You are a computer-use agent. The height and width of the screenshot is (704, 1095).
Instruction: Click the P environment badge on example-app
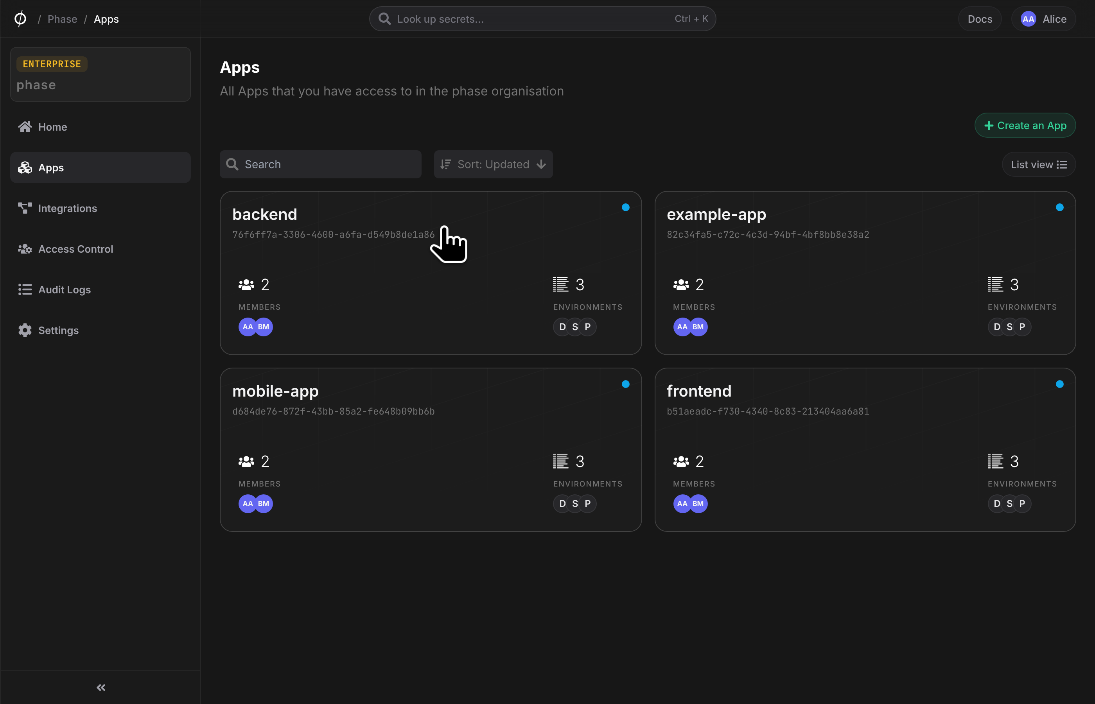pyautogui.click(x=1022, y=327)
